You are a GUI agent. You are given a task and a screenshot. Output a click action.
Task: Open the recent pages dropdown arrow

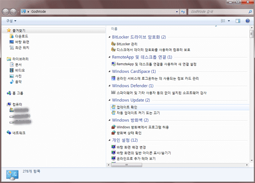point(18,12)
